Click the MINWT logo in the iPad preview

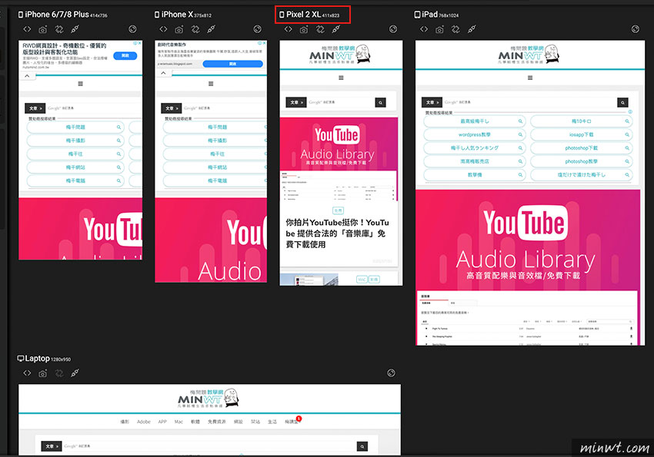tap(529, 55)
